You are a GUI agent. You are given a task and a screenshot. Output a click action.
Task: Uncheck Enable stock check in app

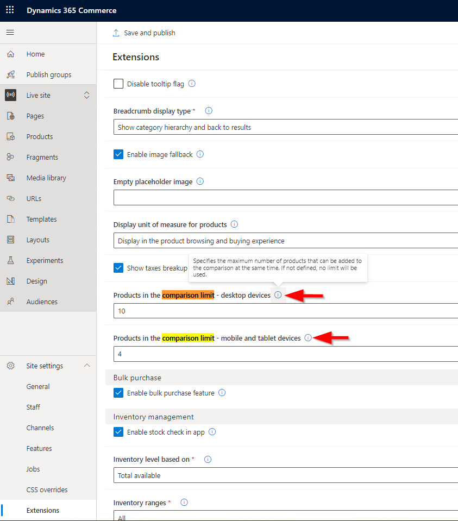tap(118, 432)
